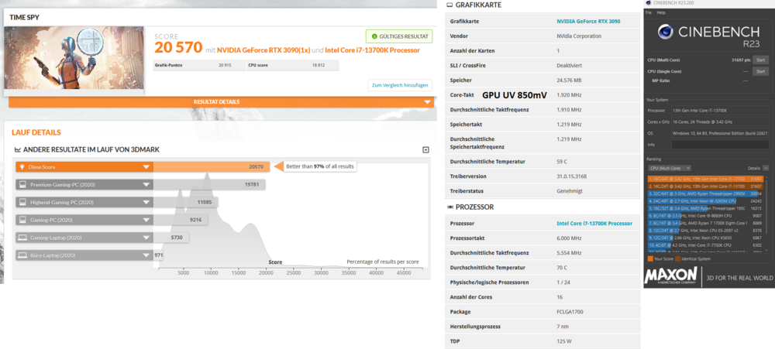
Task: Expand the Premium-Gaming-PC (2020) dropdown arrow
Action: [x=146, y=185]
